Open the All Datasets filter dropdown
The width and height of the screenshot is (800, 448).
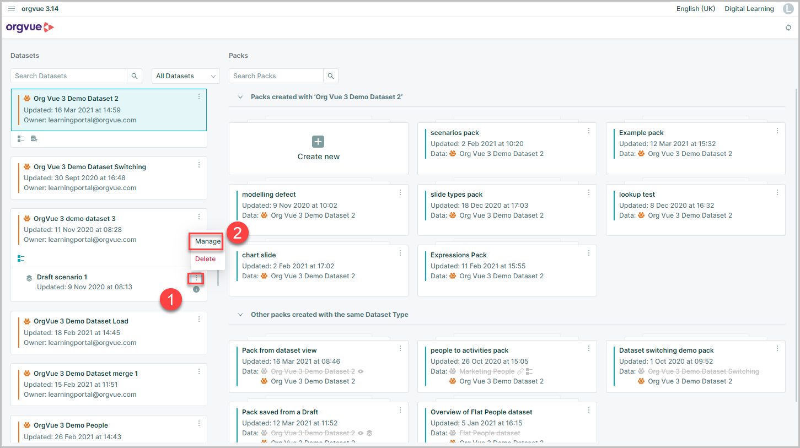tap(186, 76)
